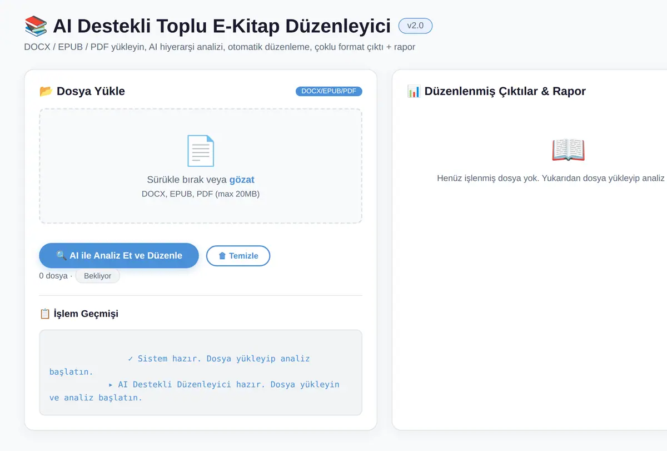Click the document icon in upload area

click(x=201, y=151)
